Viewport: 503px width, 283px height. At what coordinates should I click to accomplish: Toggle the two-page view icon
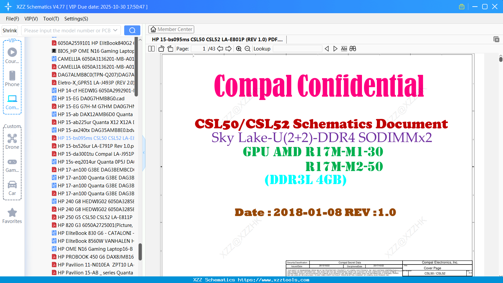tap(151, 48)
